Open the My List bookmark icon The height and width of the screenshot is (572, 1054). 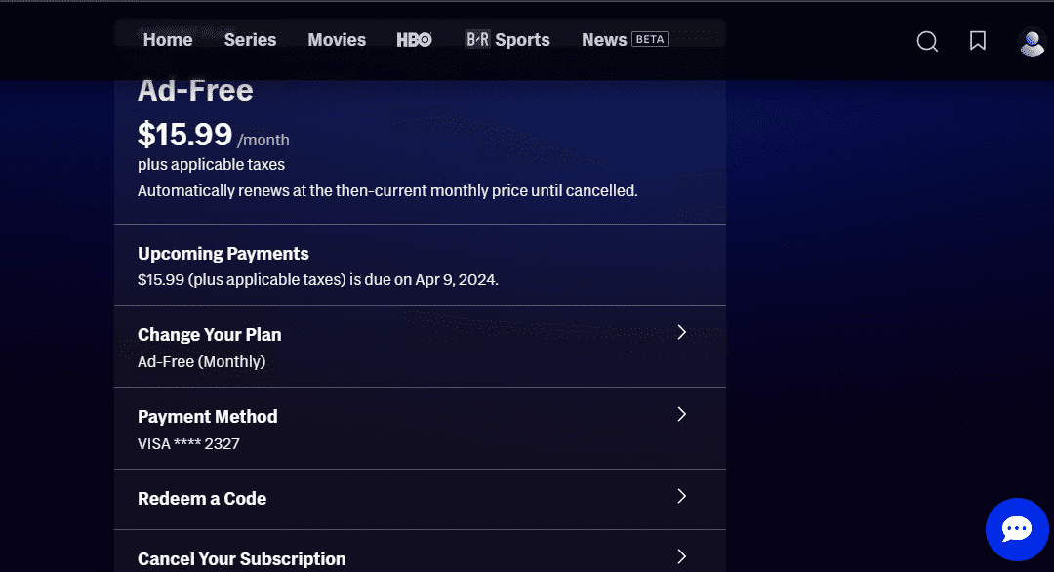coord(978,41)
